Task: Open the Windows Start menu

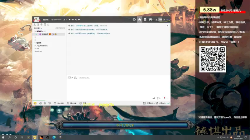Action: pos(3,137)
